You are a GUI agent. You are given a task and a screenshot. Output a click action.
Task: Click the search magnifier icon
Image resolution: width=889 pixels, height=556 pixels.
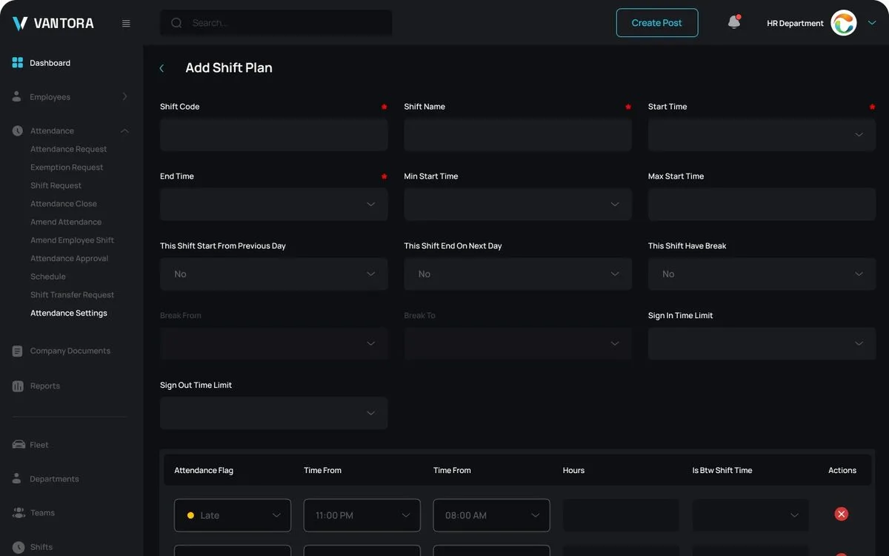coord(176,23)
